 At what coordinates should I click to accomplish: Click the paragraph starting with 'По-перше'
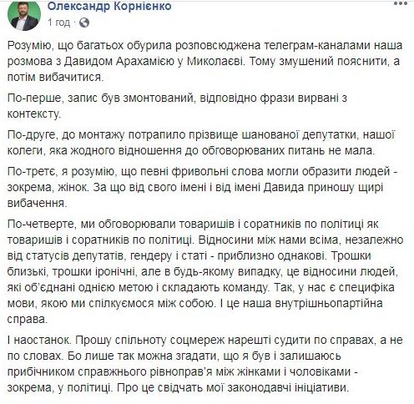point(177,106)
